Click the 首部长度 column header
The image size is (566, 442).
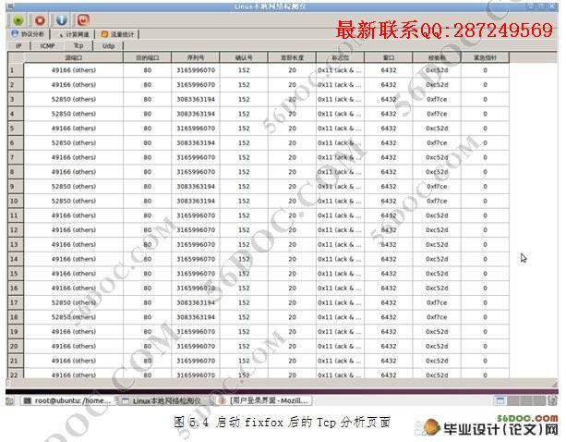pos(293,57)
